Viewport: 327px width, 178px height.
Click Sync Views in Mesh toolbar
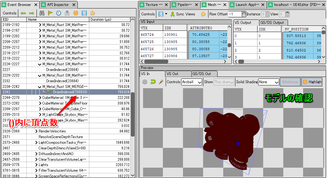[183, 14]
